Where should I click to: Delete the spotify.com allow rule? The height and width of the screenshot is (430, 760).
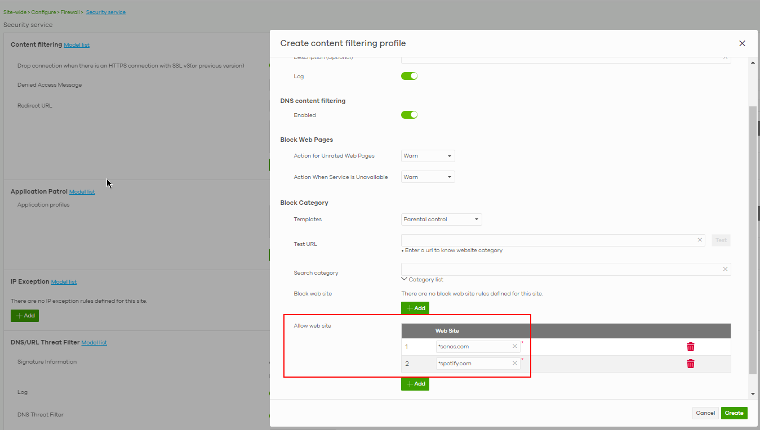tap(690, 363)
